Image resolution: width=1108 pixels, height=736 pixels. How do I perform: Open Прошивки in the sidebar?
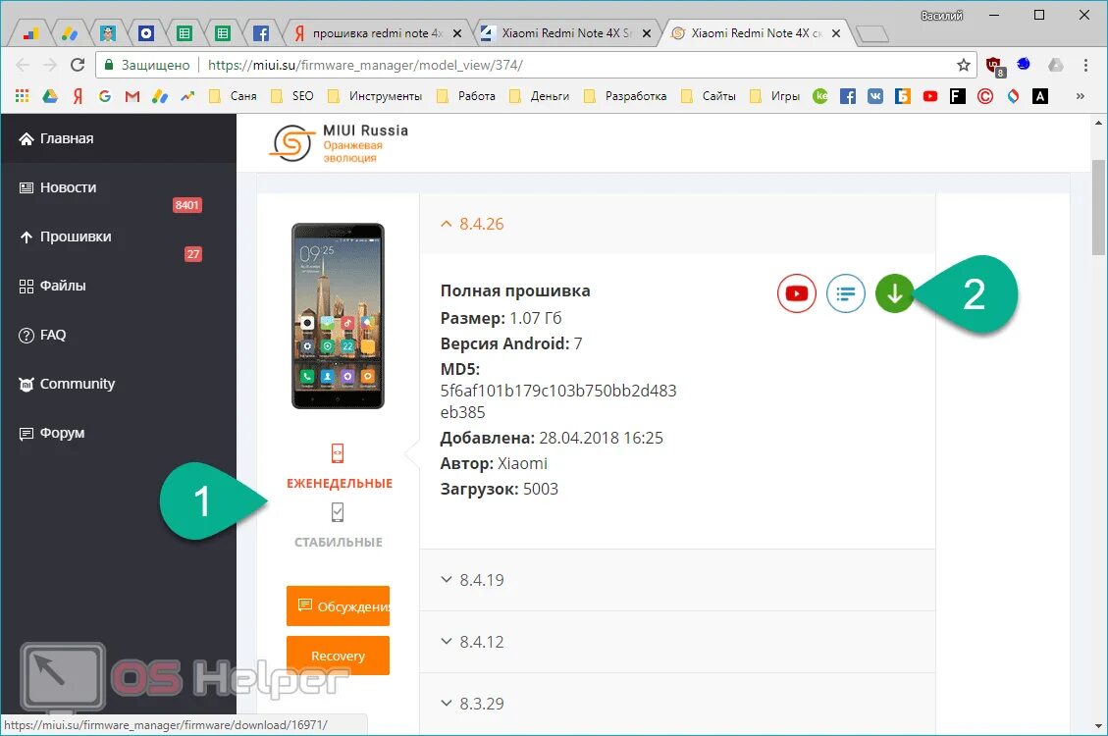(x=119, y=237)
